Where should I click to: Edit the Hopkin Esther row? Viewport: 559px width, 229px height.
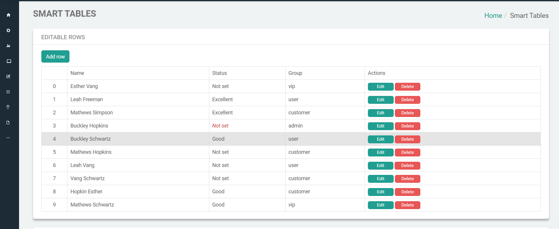(380, 192)
